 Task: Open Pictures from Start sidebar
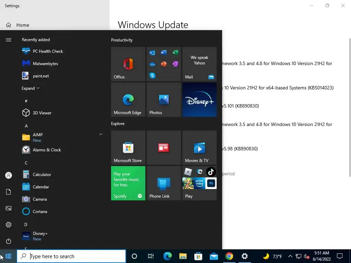9,208
